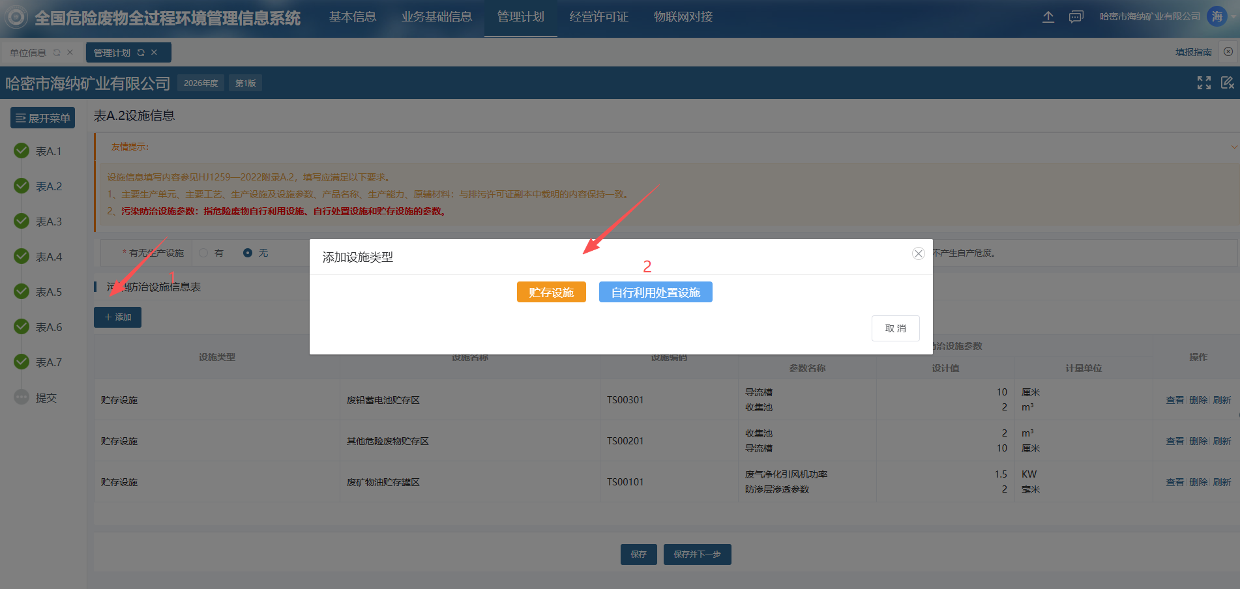Open the messages chat icon
Image resolution: width=1240 pixels, height=589 pixels.
coord(1076,17)
